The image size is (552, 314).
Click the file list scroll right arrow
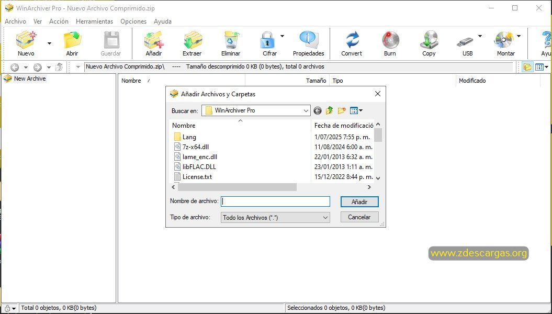[369, 187]
